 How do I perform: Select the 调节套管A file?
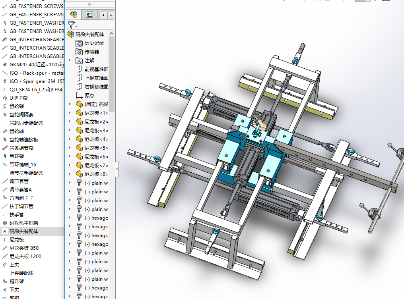[21, 190]
